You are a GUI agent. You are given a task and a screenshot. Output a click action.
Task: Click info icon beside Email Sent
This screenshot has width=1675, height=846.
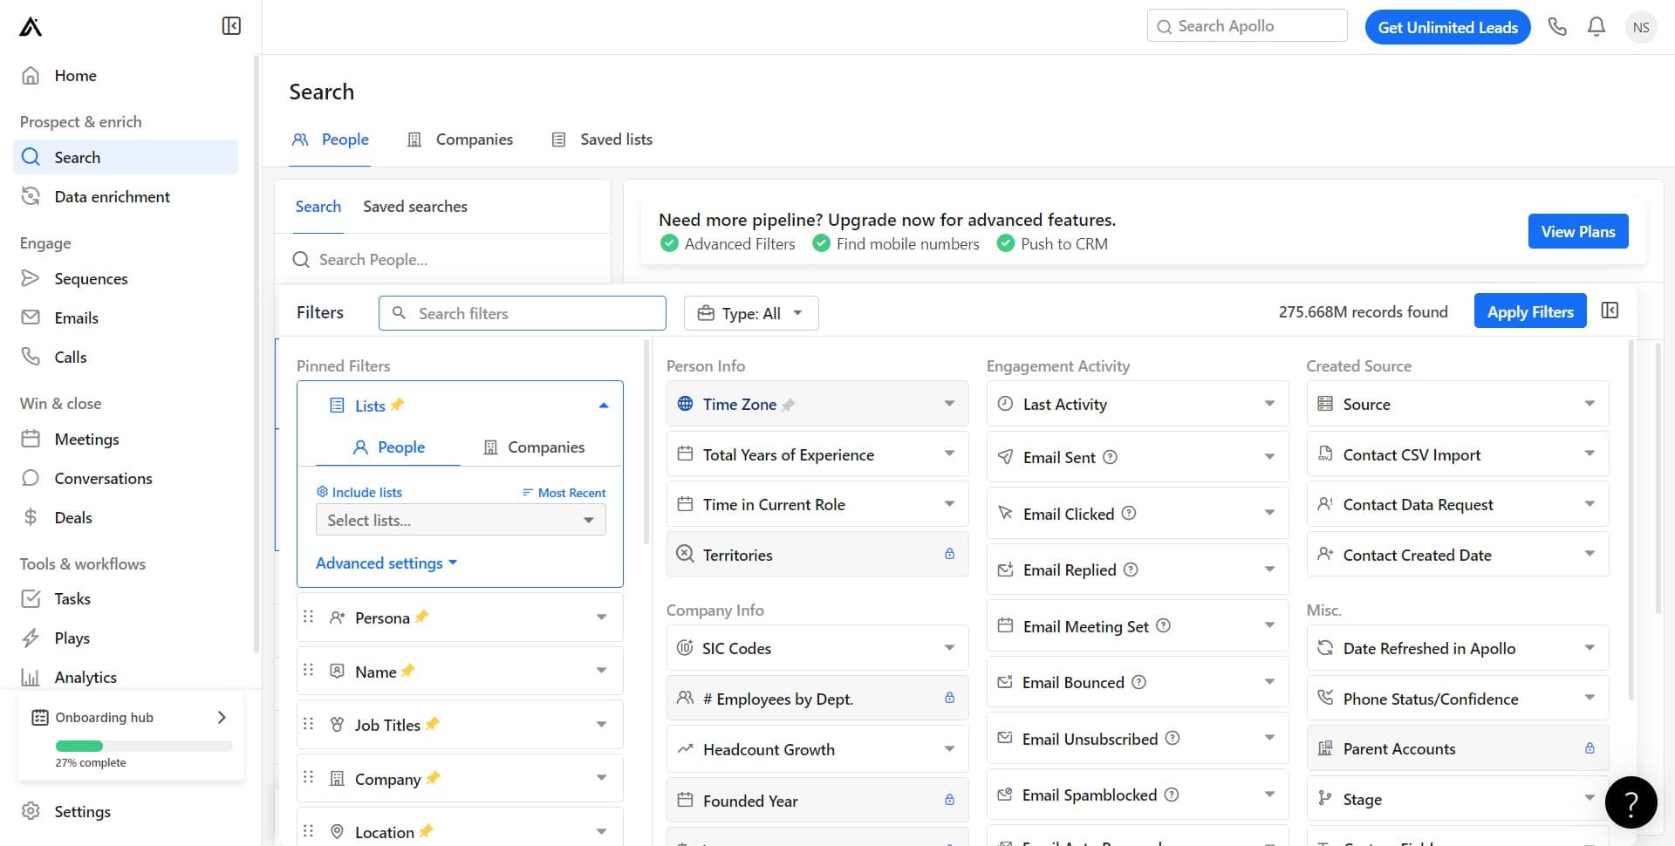(x=1110, y=457)
